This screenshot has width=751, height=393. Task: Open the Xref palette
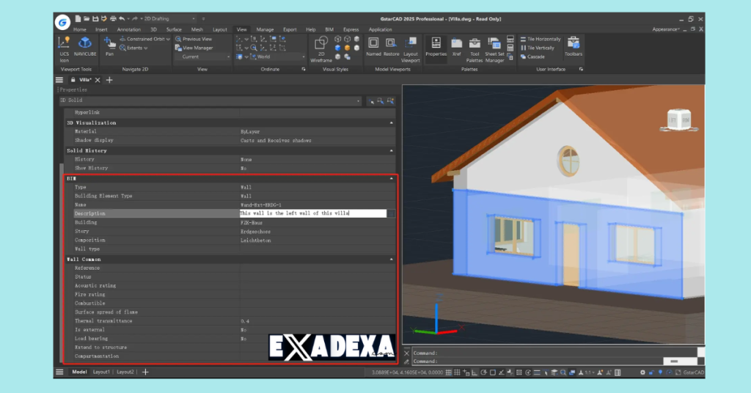(x=456, y=46)
